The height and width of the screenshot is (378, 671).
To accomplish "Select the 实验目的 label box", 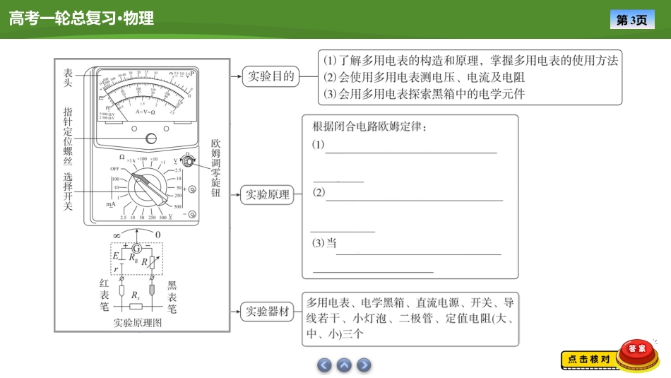I will [268, 76].
